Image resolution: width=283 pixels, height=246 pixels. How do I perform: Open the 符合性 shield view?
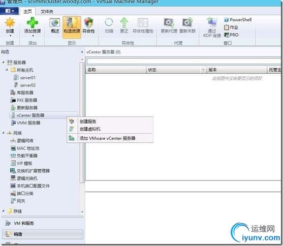pos(88,26)
